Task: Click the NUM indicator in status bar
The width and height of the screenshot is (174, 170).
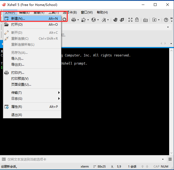Action: (x=165, y=166)
